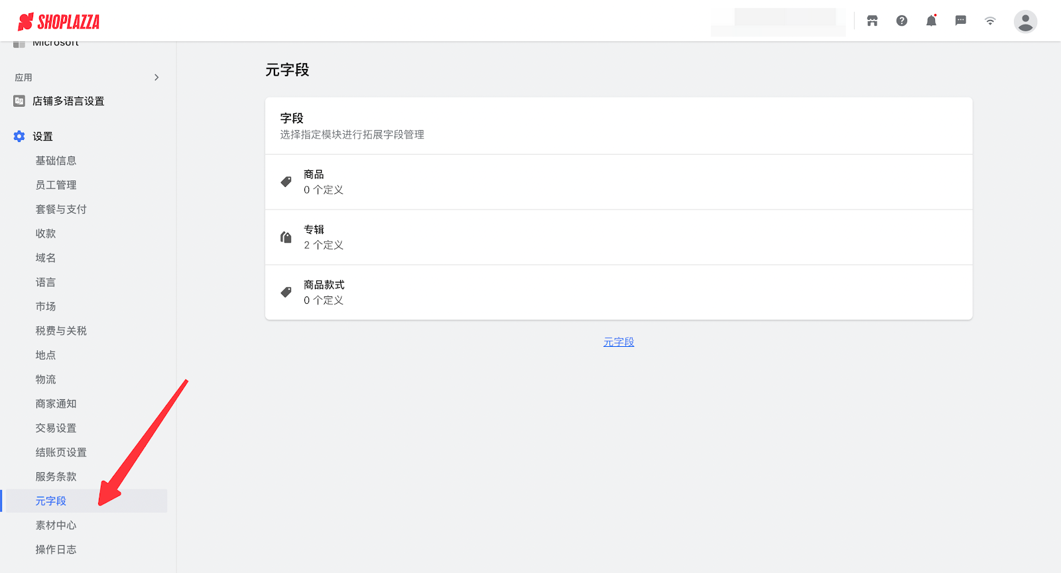Click the Shoplazza logo
Image resolution: width=1061 pixels, height=573 pixels.
[x=58, y=22]
